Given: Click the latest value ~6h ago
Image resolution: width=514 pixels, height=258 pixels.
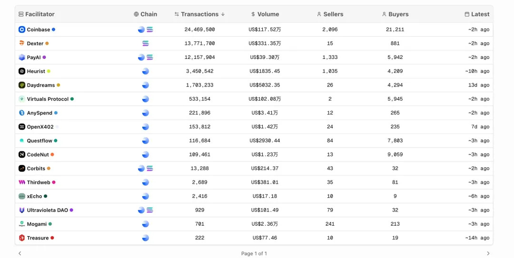Looking at the screenshot, I should (x=479, y=196).
